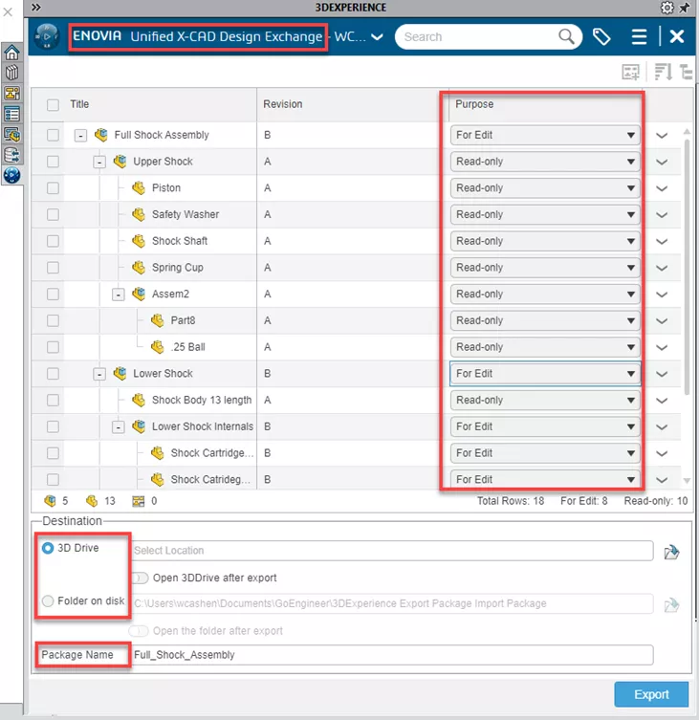The image size is (699, 720).
Task: Collapse the Upper Shock tree node
Action: (x=99, y=162)
